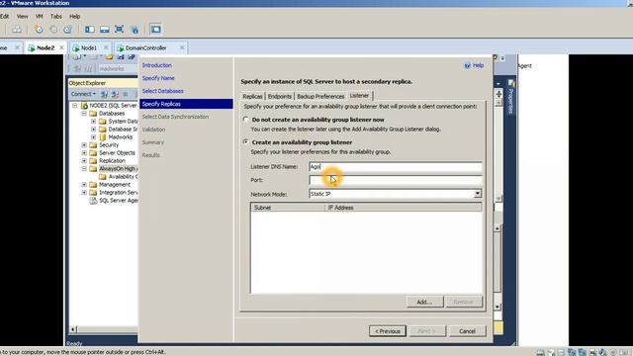Click the SQL Server Agent icon in tree
Image resolution: width=633 pixels, height=356 pixels.
click(x=93, y=201)
